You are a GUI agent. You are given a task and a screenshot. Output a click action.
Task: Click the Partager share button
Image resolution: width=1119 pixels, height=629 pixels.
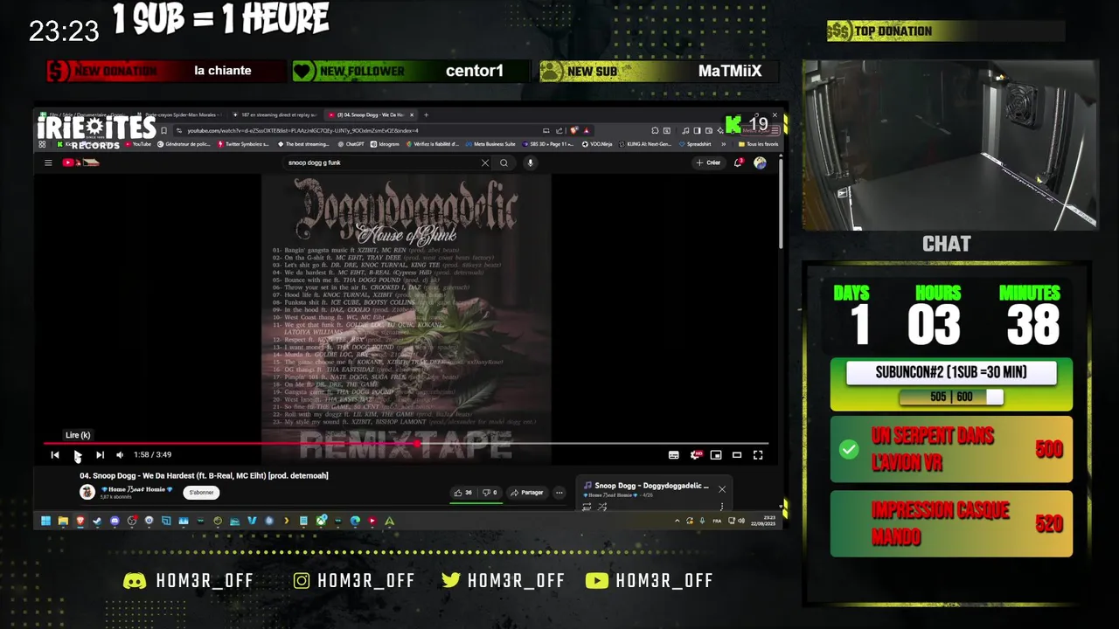pyautogui.click(x=527, y=493)
